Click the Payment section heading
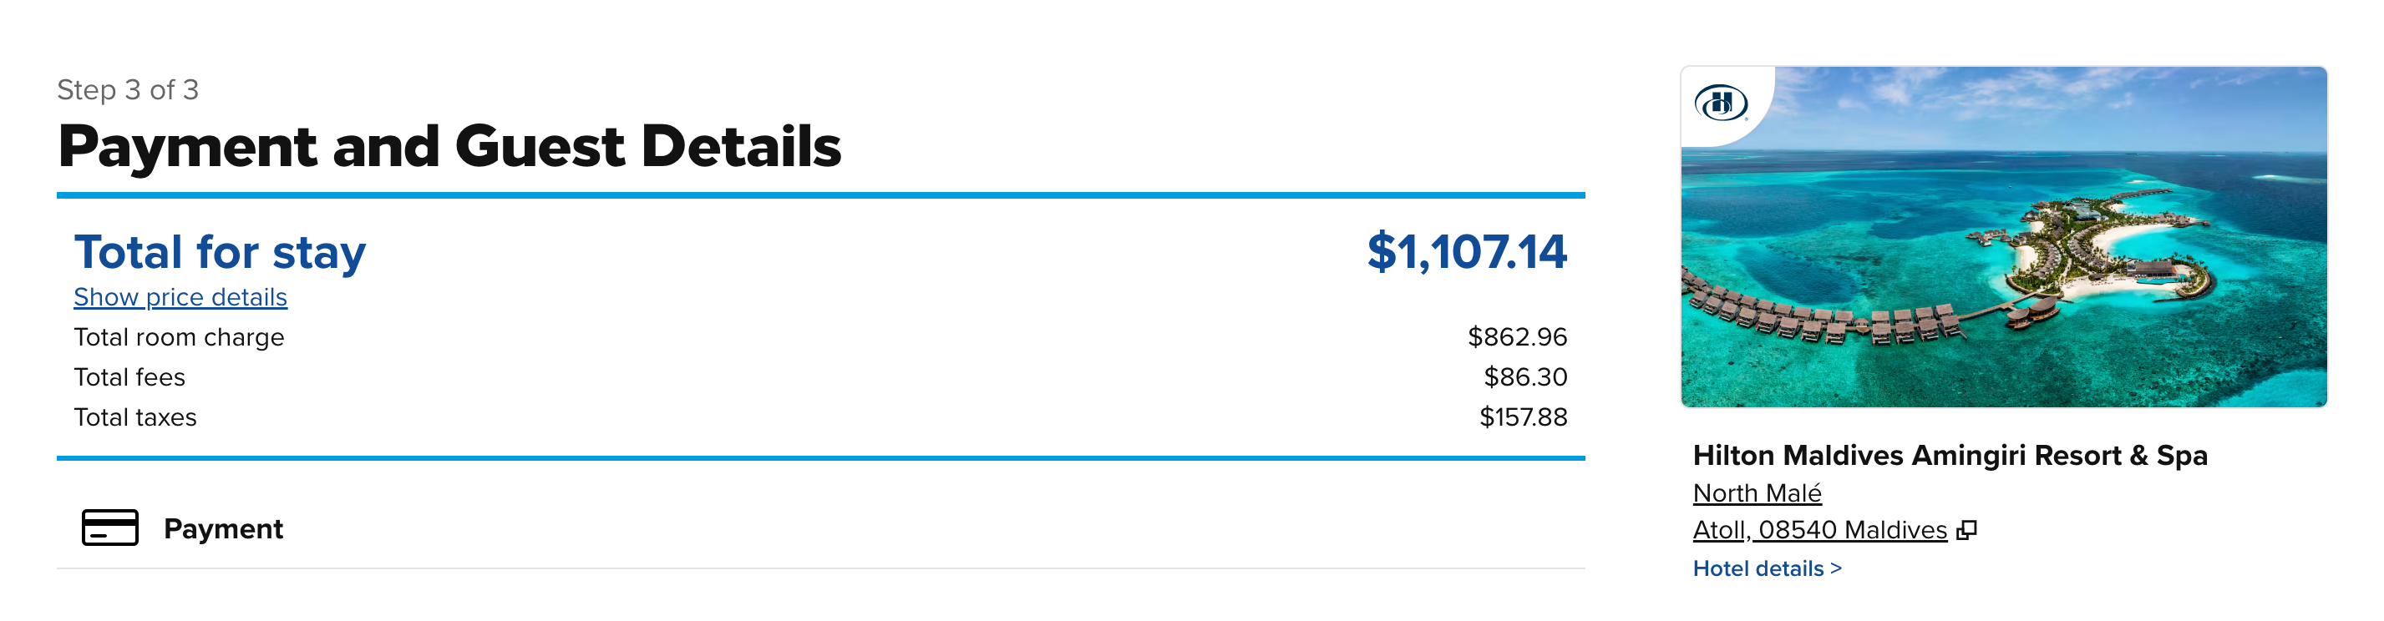The width and height of the screenshot is (2384, 621). (x=223, y=528)
